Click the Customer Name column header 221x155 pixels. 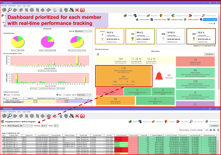pyautogui.click(x=13, y=135)
